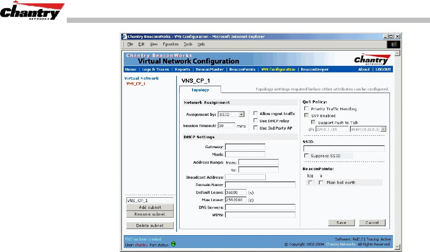This screenshot has height=252, width=430.
Task: Click the LOGOUT link
Action: pyautogui.click(x=383, y=69)
